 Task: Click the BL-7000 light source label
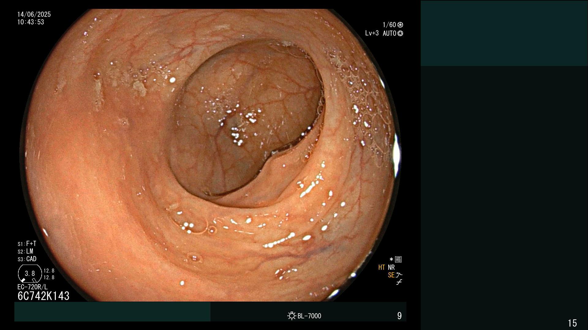(309, 316)
